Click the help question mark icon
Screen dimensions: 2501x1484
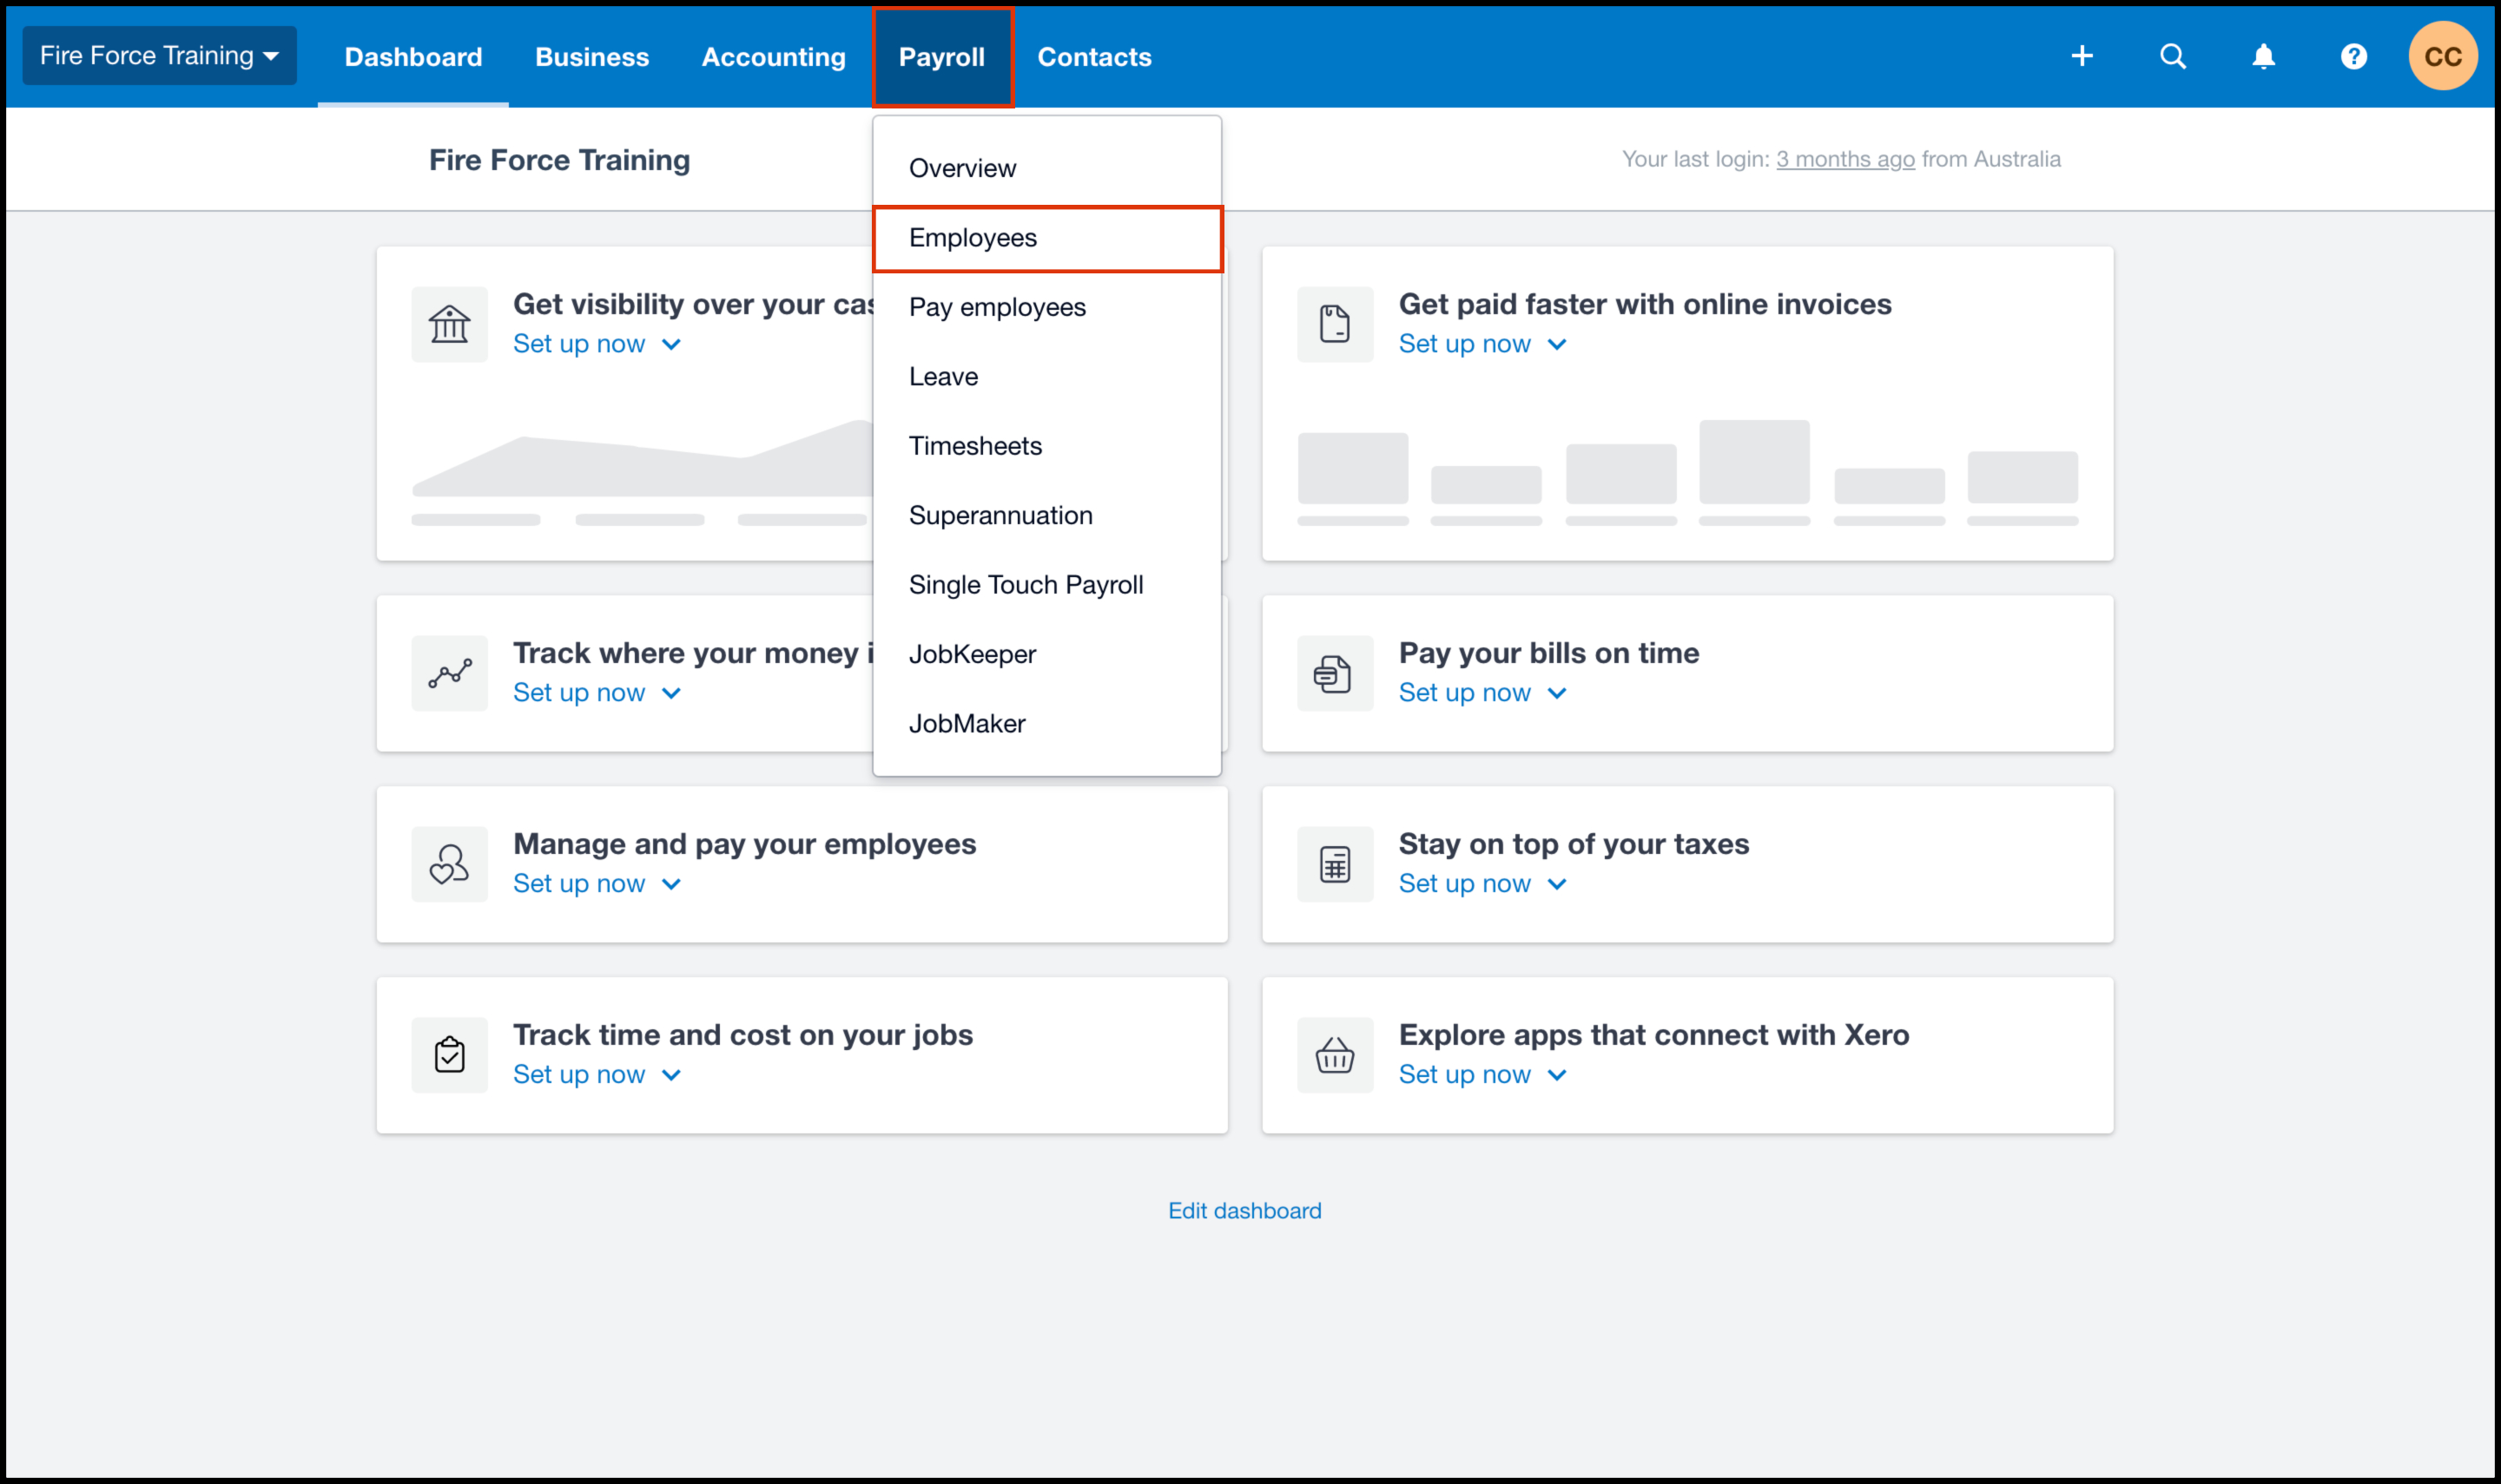(x=2353, y=57)
